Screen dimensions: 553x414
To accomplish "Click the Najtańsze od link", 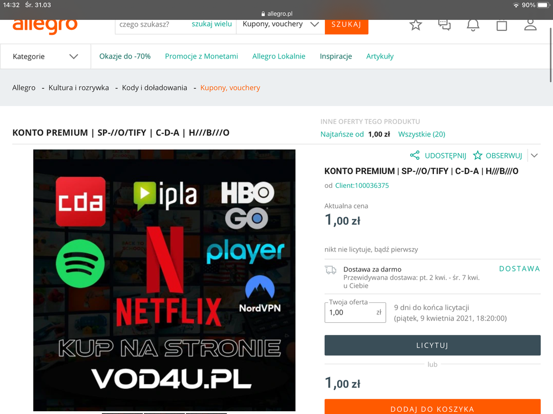I will coord(342,134).
